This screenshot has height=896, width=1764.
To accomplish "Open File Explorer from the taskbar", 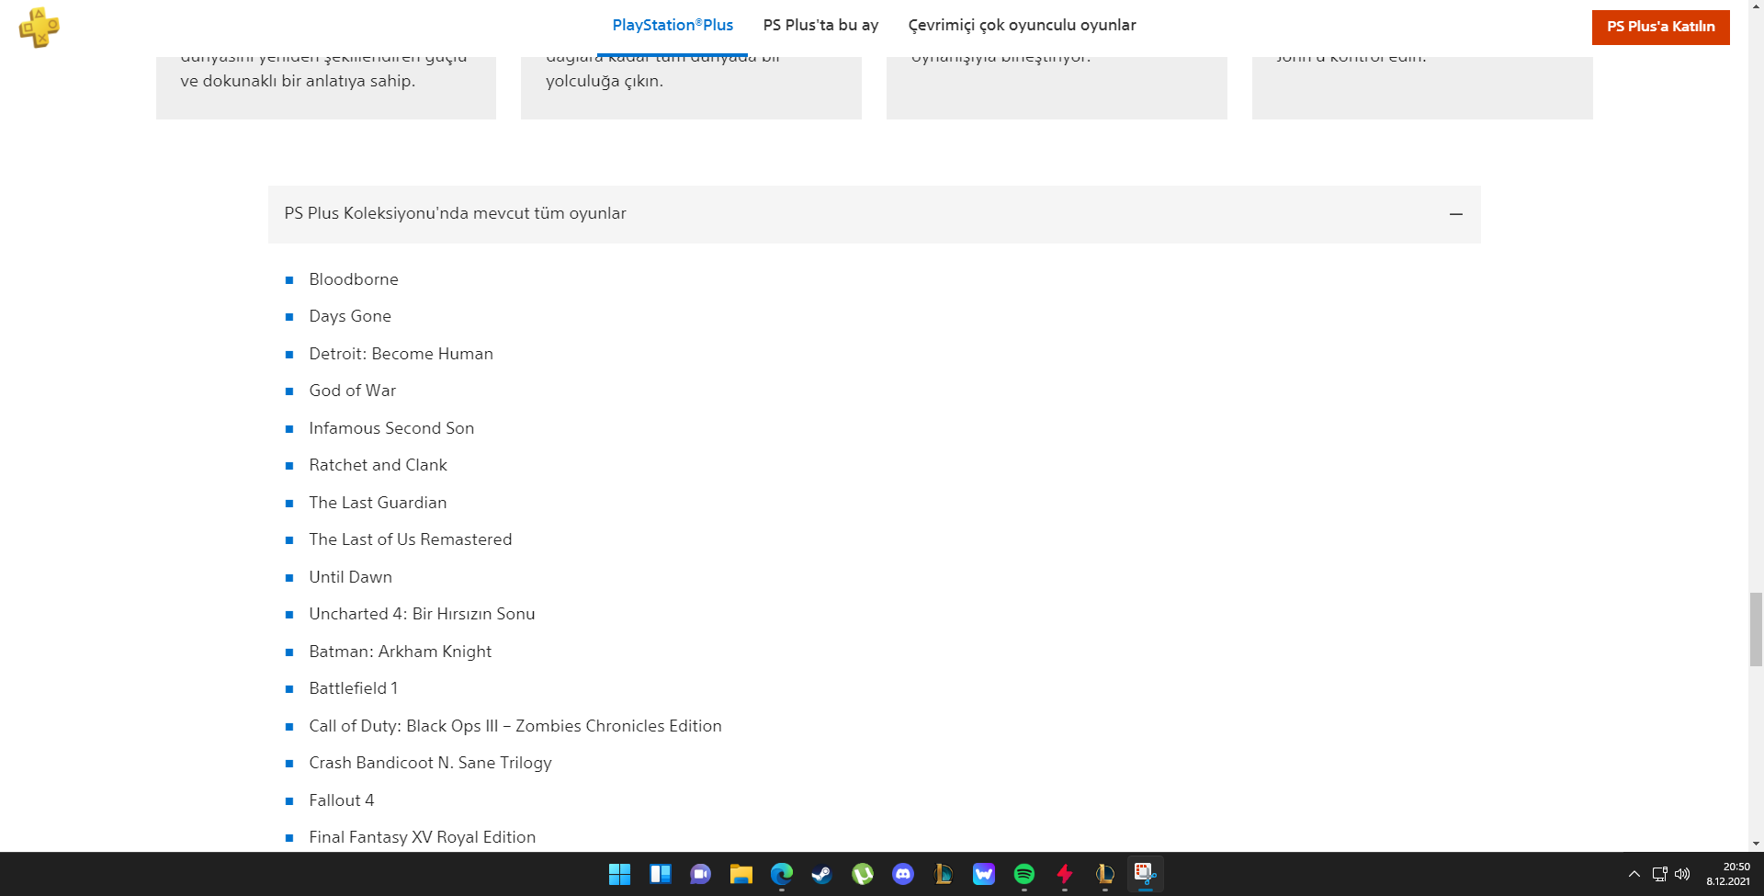I will 741,874.
